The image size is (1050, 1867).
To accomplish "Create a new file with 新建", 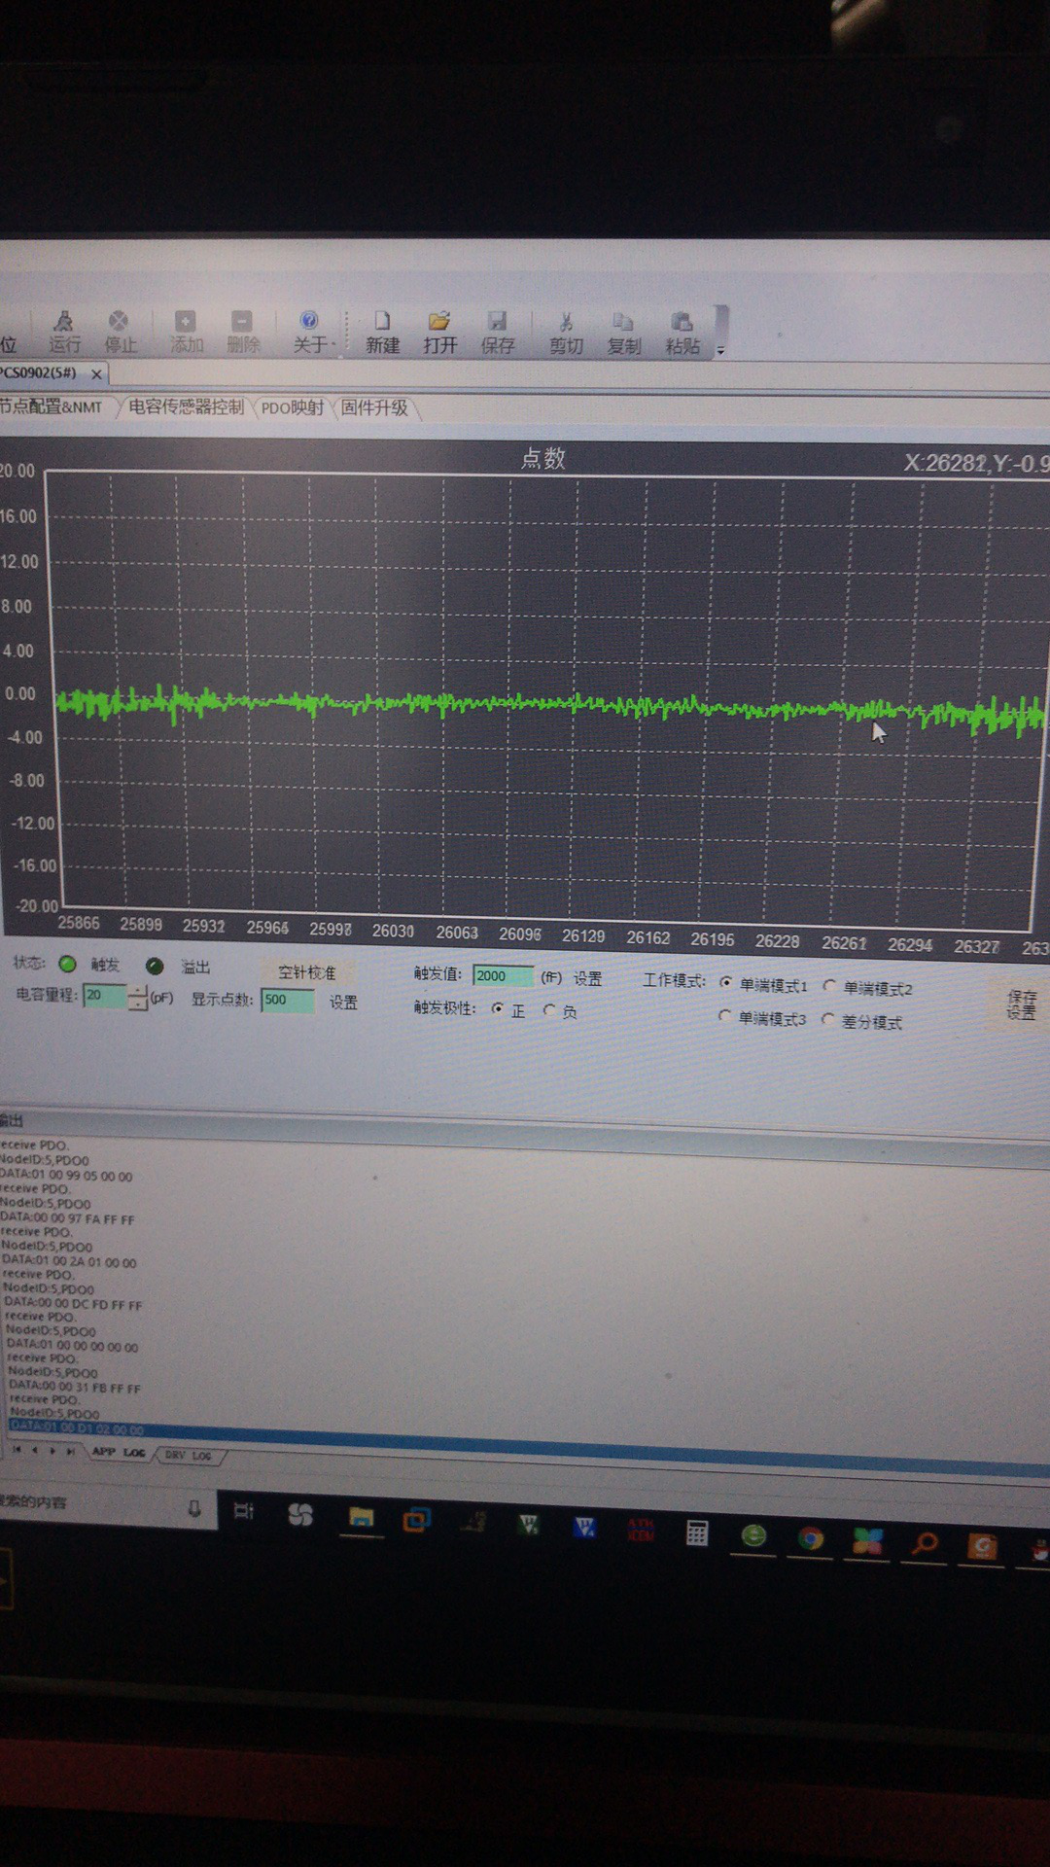I will coord(382,333).
